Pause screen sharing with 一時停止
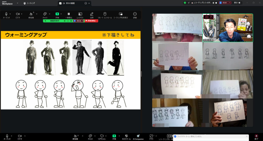This screenshot has width=263, height=141. pos(69,14)
